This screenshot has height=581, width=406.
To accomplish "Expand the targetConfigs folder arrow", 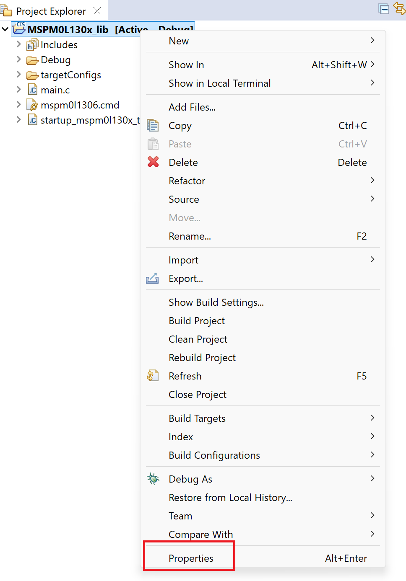I will (18, 74).
